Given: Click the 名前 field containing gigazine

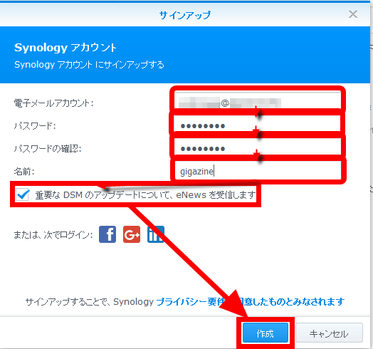Looking at the screenshot, I should click(258, 171).
